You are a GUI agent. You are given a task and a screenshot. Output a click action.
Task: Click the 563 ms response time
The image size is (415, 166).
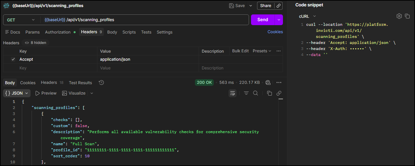[226, 82]
